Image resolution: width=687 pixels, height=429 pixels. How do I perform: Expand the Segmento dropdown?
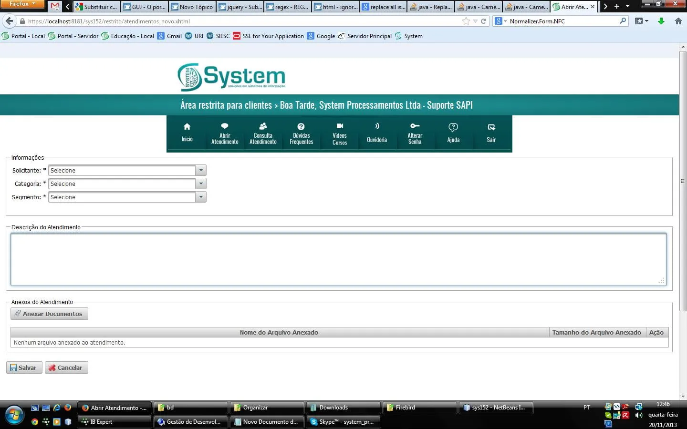[201, 197]
